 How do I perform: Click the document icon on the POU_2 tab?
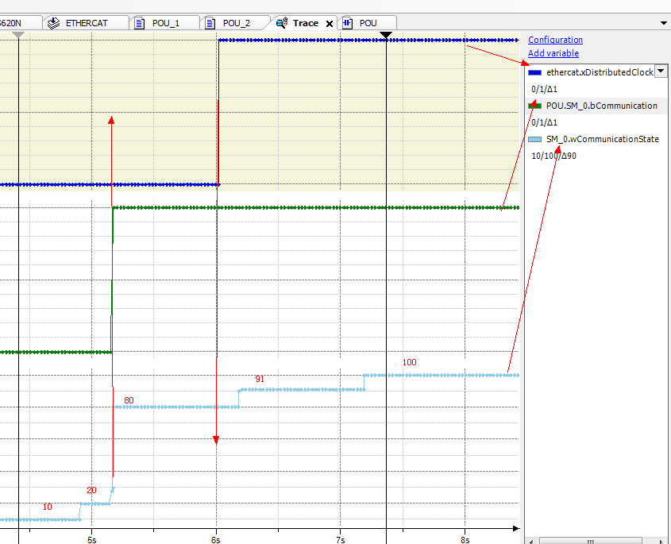coord(208,23)
